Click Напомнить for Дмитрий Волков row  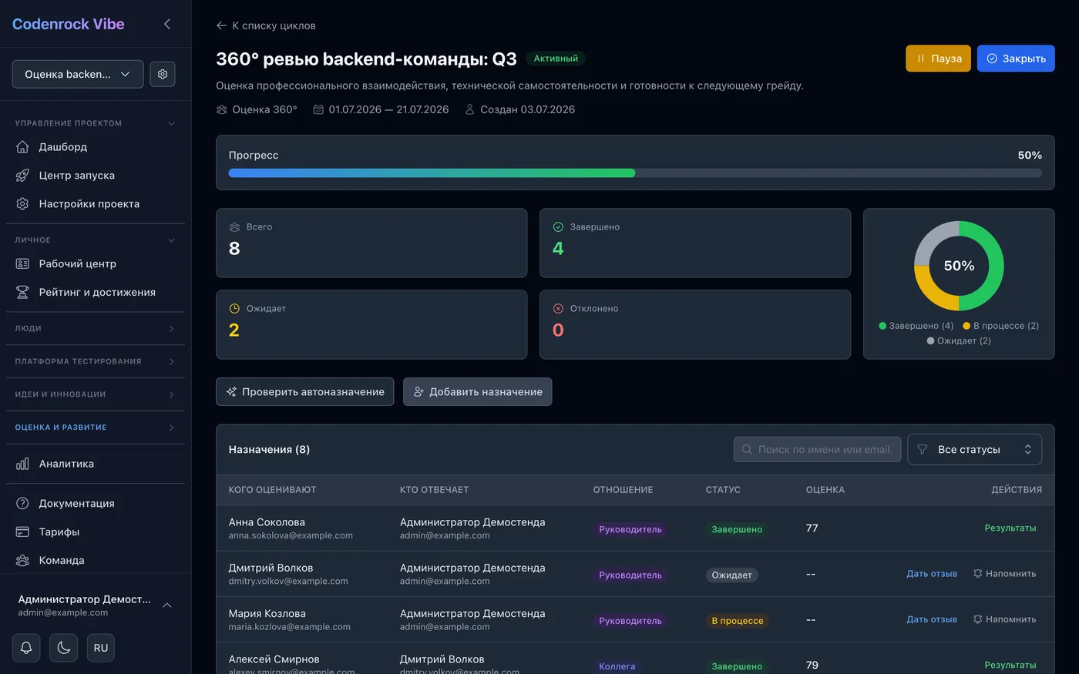(x=1004, y=574)
